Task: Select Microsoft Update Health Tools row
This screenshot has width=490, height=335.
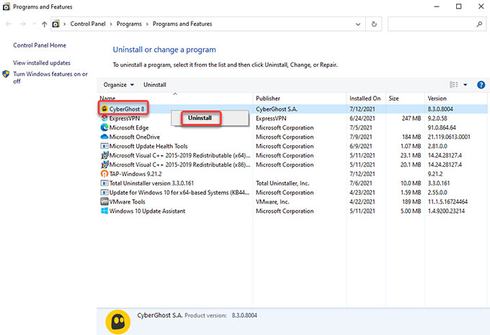Action: tap(148, 146)
